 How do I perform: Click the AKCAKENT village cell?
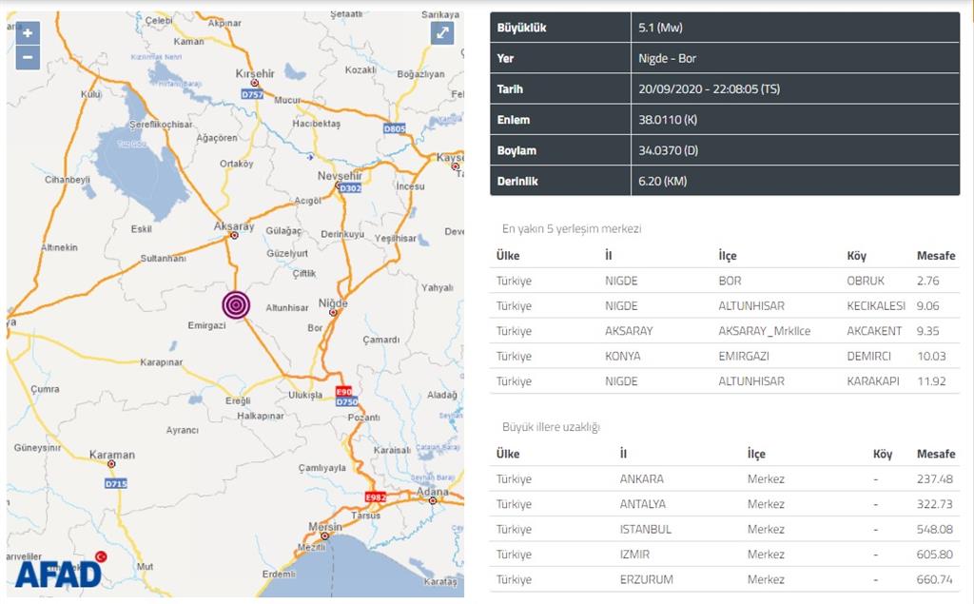tap(874, 331)
